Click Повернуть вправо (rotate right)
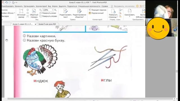Viewport: 180px width, 101px height. 48,16
